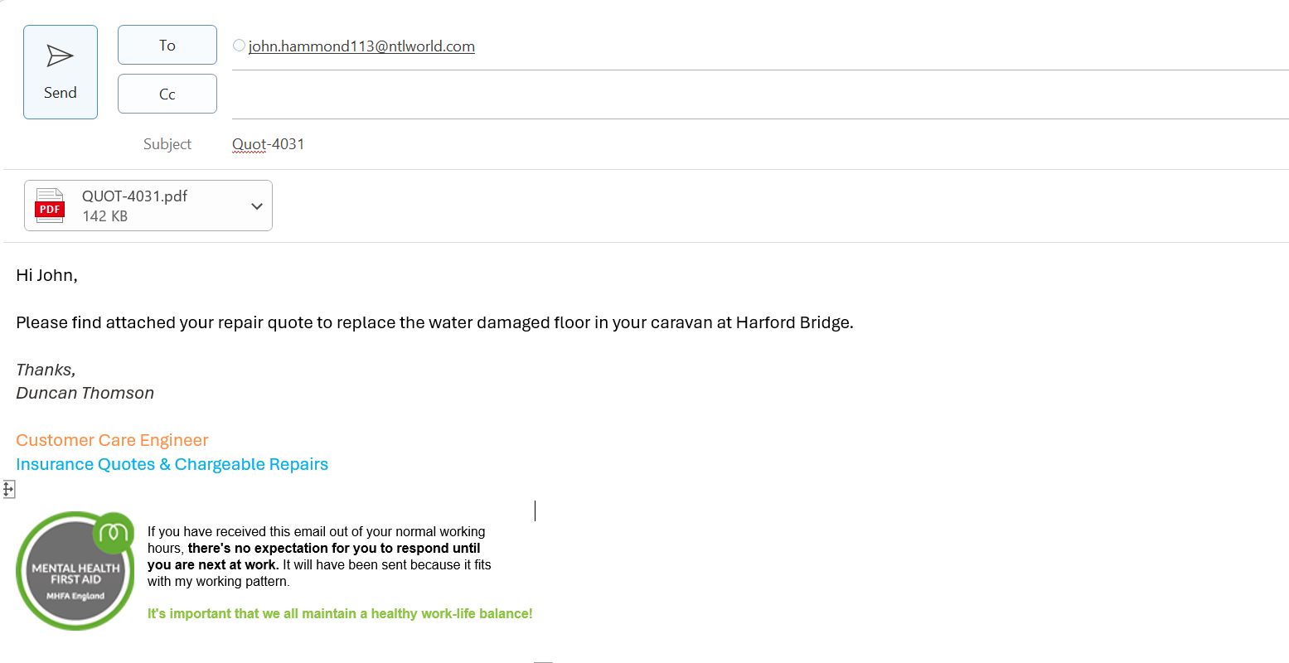This screenshot has height=663, width=1289.
Task: Click the presence circle beside recipient address
Action: point(239,46)
